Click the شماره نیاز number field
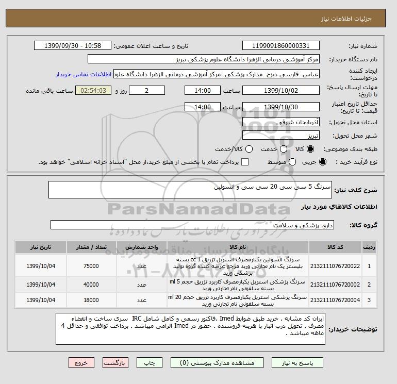The width and height of the screenshot is (397, 384). click(x=281, y=45)
